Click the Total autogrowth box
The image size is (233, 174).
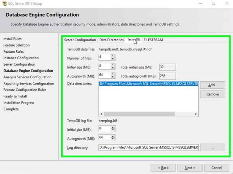coord(168,76)
